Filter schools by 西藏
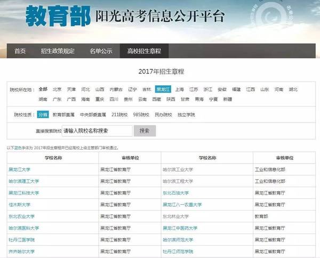The image size is (320, 258). point(156,99)
